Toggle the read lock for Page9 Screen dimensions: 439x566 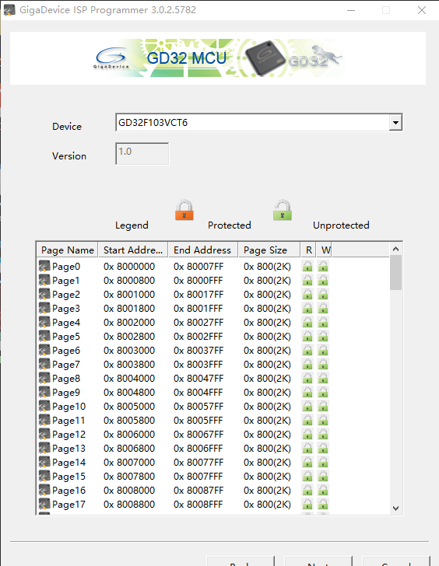coord(307,392)
